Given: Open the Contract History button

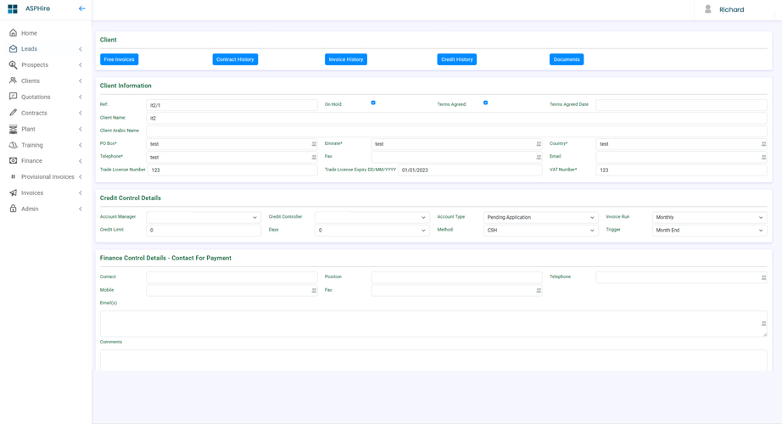Looking at the screenshot, I should [x=235, y=59].
